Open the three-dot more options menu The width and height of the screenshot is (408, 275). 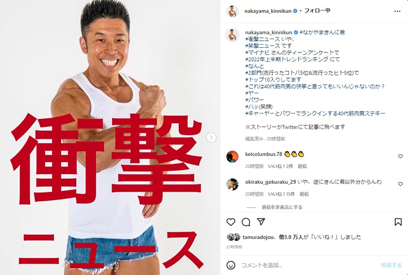397,11
